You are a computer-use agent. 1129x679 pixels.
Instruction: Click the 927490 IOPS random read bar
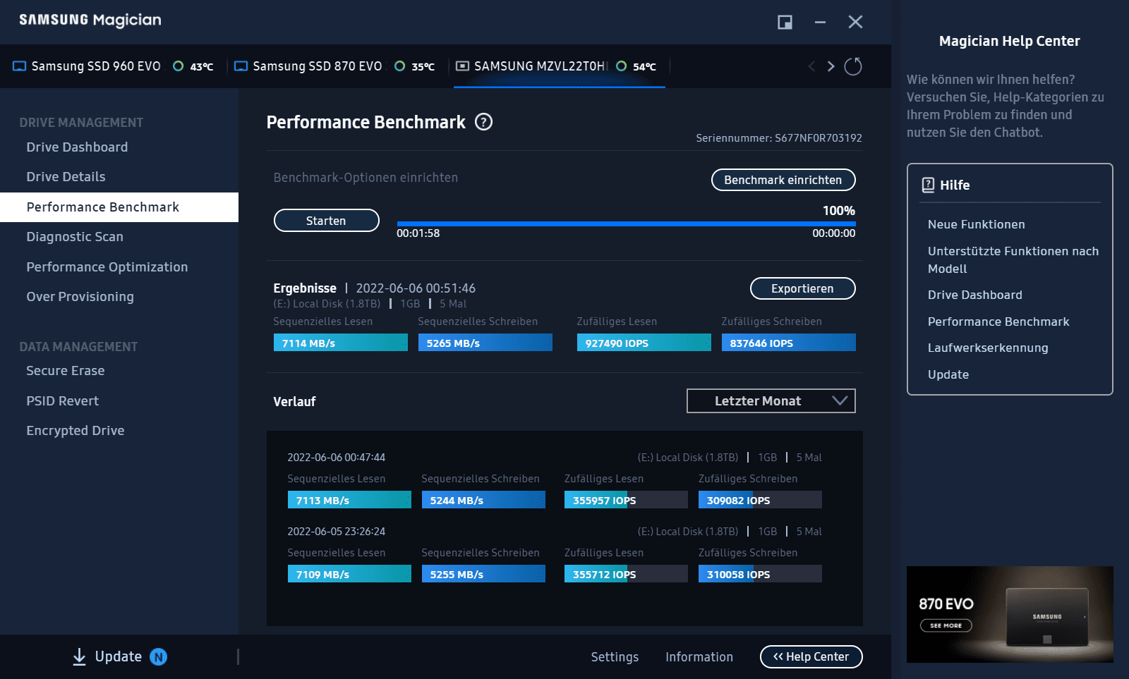(x=644, y=343)
